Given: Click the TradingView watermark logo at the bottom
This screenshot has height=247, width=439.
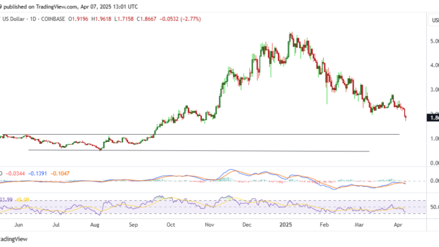Looking at the screenshot, I should 14,239.
